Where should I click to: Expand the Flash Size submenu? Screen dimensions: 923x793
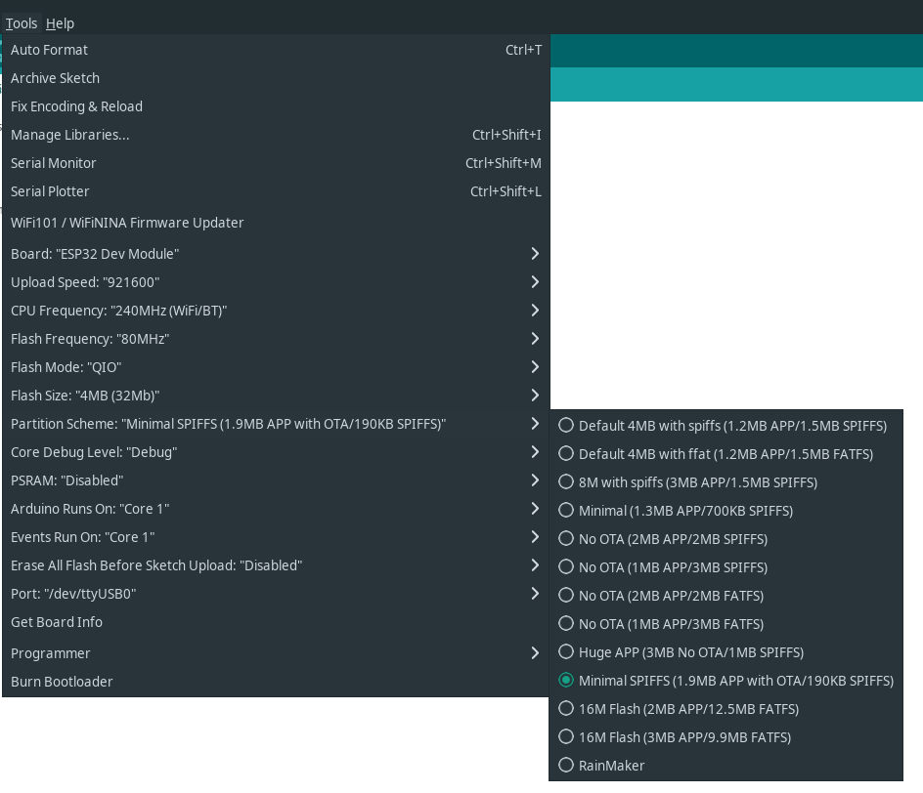(276, 396)
